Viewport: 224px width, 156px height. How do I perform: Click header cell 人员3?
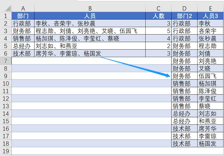tap(210, 16)
